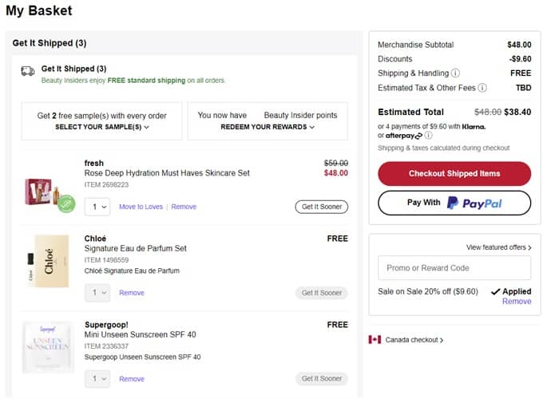Click the Canada flag icon
The height and width of the screenshot is (399, 543).
[375, 340]
